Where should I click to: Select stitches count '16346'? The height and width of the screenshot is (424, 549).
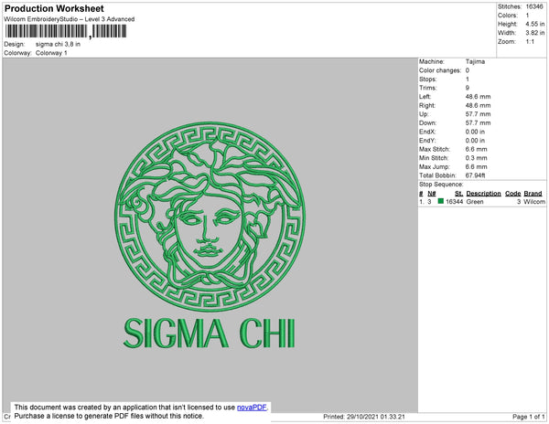(534, 6)
